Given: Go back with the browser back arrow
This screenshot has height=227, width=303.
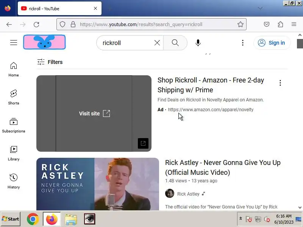Looking at the screenshot, I should tap(9, 24).
